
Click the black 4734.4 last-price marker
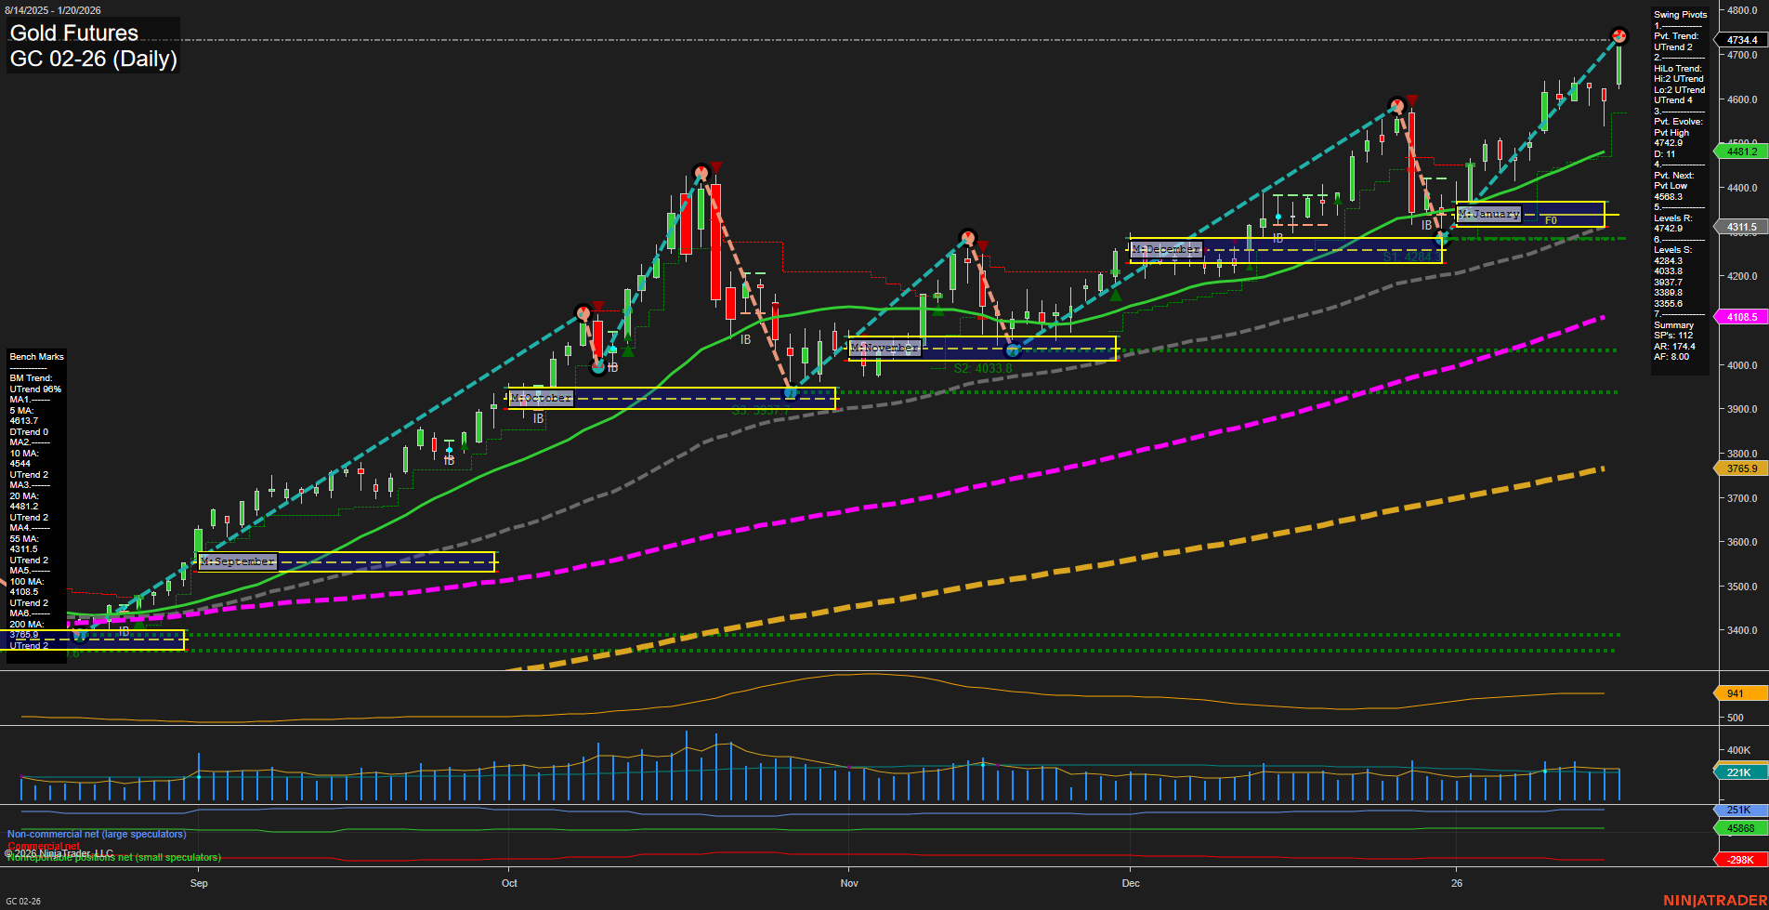pyautogui.click(x=1743, y=40)
